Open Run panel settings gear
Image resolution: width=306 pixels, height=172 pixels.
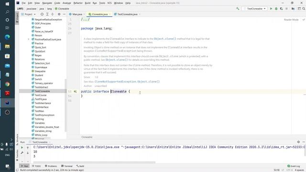[298, 142]
